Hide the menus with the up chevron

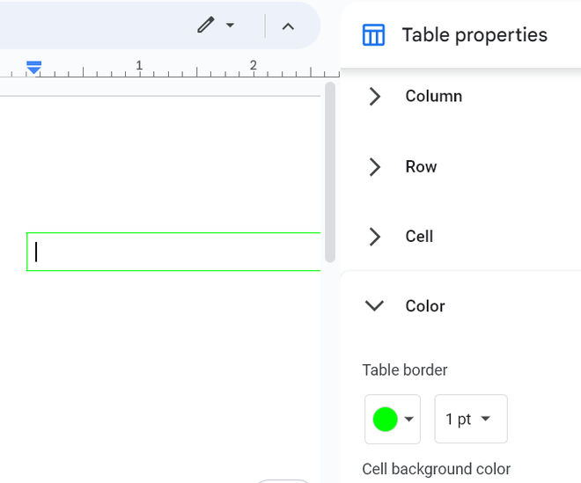click(x=288, y=26)
